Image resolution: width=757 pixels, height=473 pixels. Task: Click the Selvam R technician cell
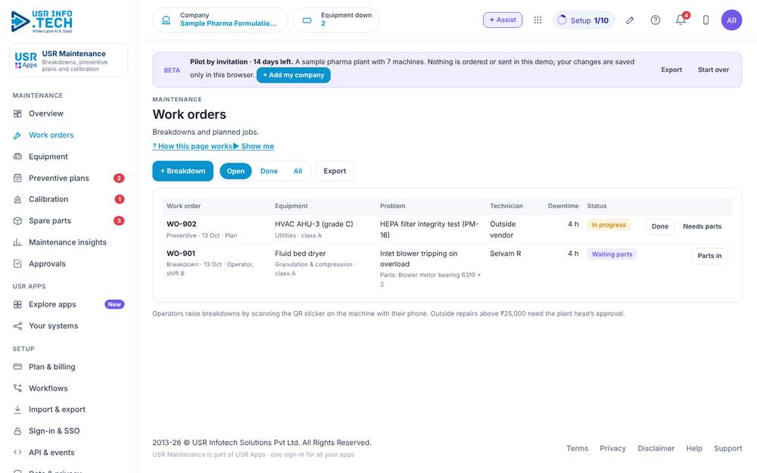506,254
